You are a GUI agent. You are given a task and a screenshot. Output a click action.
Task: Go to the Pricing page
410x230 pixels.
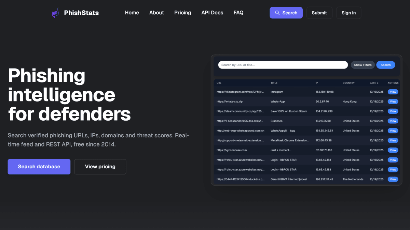183,13
